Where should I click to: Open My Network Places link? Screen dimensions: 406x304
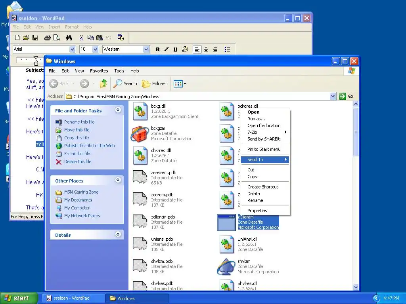[x=82, y=216]
